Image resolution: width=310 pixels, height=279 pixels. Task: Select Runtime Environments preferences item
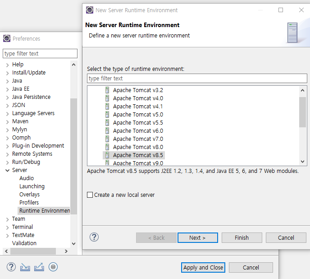tap(44, 211)
